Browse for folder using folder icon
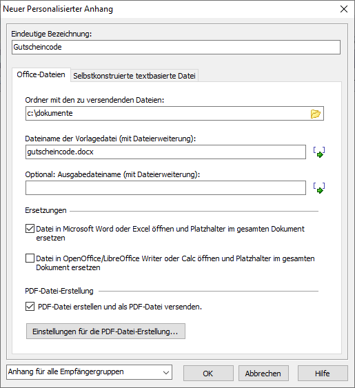This screenshot has height=388, width=355. [316, 114]
